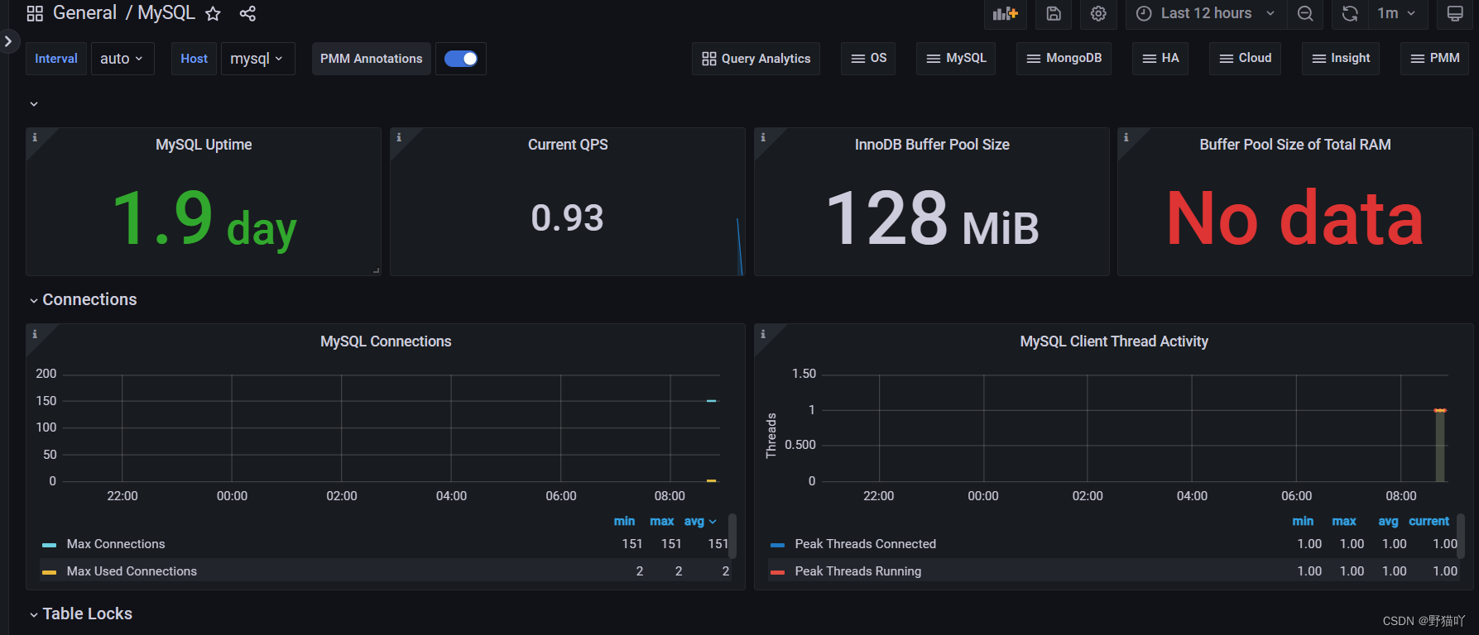This screenshot has height=635, width=1479.
Task: Go to General folder breadcrumb
Action: tap(84, 13)
